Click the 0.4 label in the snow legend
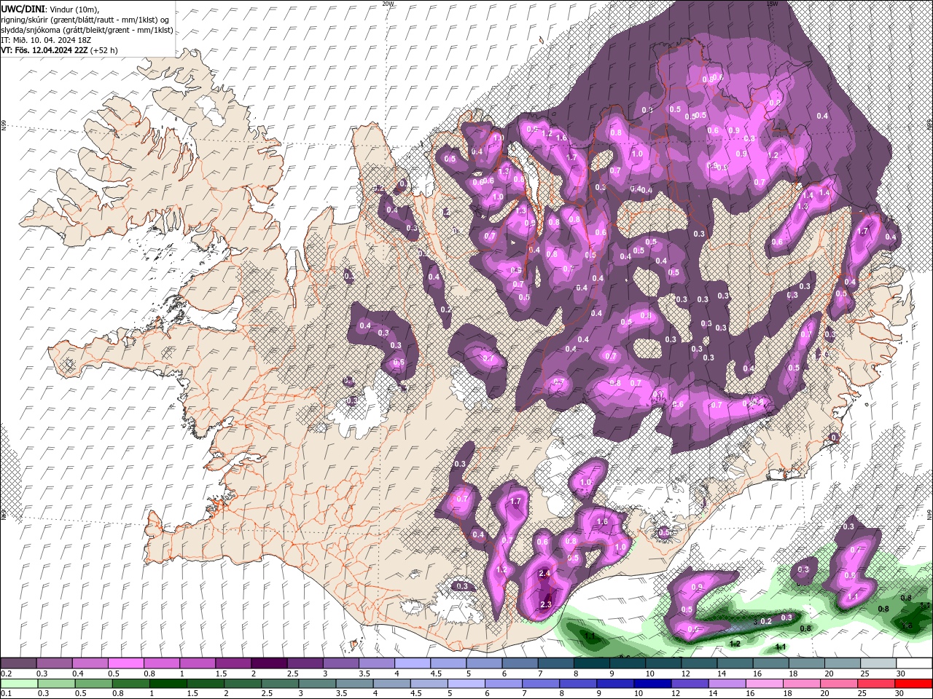The height and width of the screenshot is (699, 933). click(78, 674)
